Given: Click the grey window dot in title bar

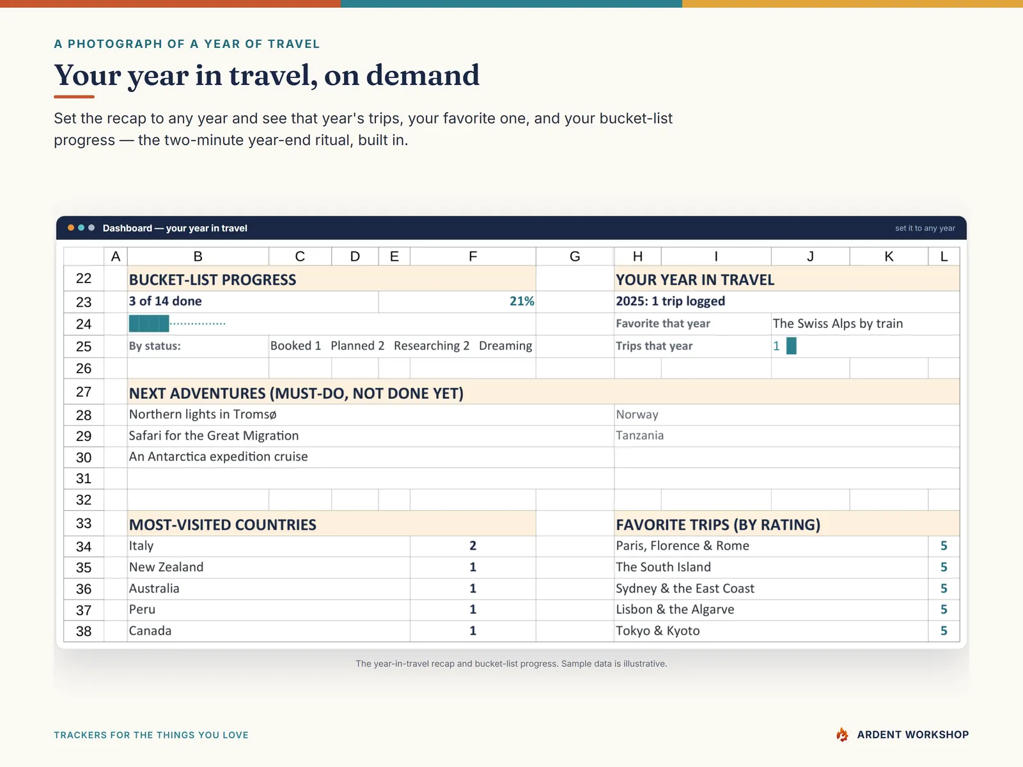Looking at the screenshot, I should click(91, 228).
